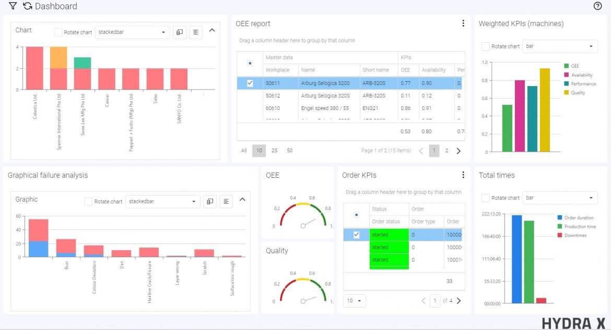This screenshot has height=330, width=611.
Task: Uncheck workplace 50611 row in OEE report
Action: coord(250,82)
